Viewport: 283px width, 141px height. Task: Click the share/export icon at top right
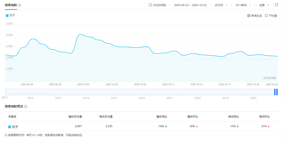coord(277,5)
